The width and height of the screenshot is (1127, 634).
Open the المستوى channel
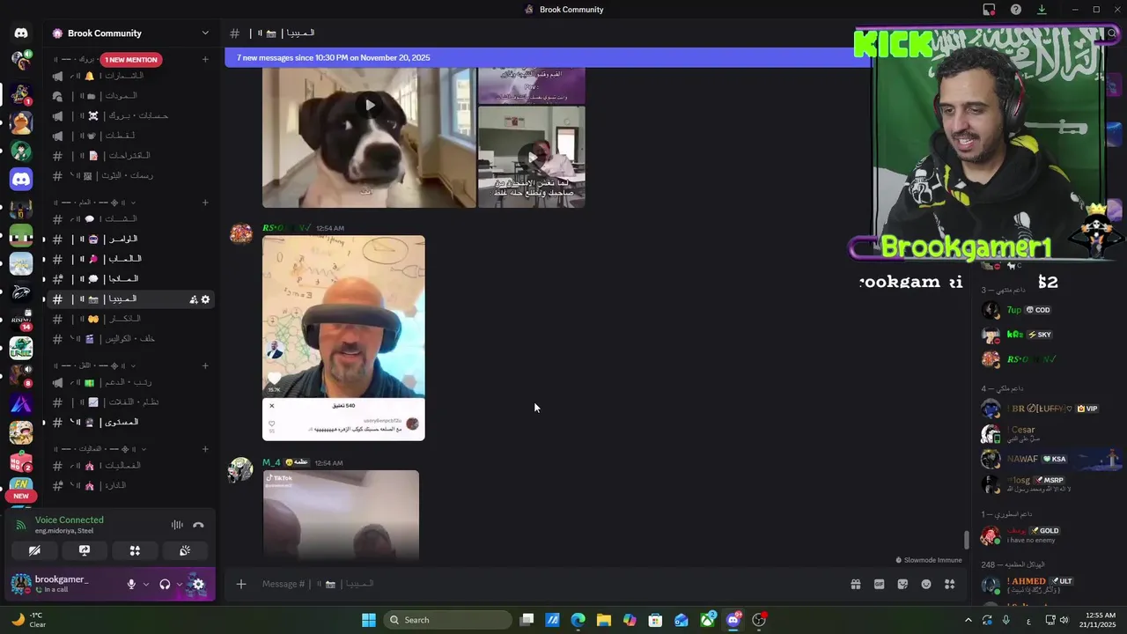pos(130,422)
